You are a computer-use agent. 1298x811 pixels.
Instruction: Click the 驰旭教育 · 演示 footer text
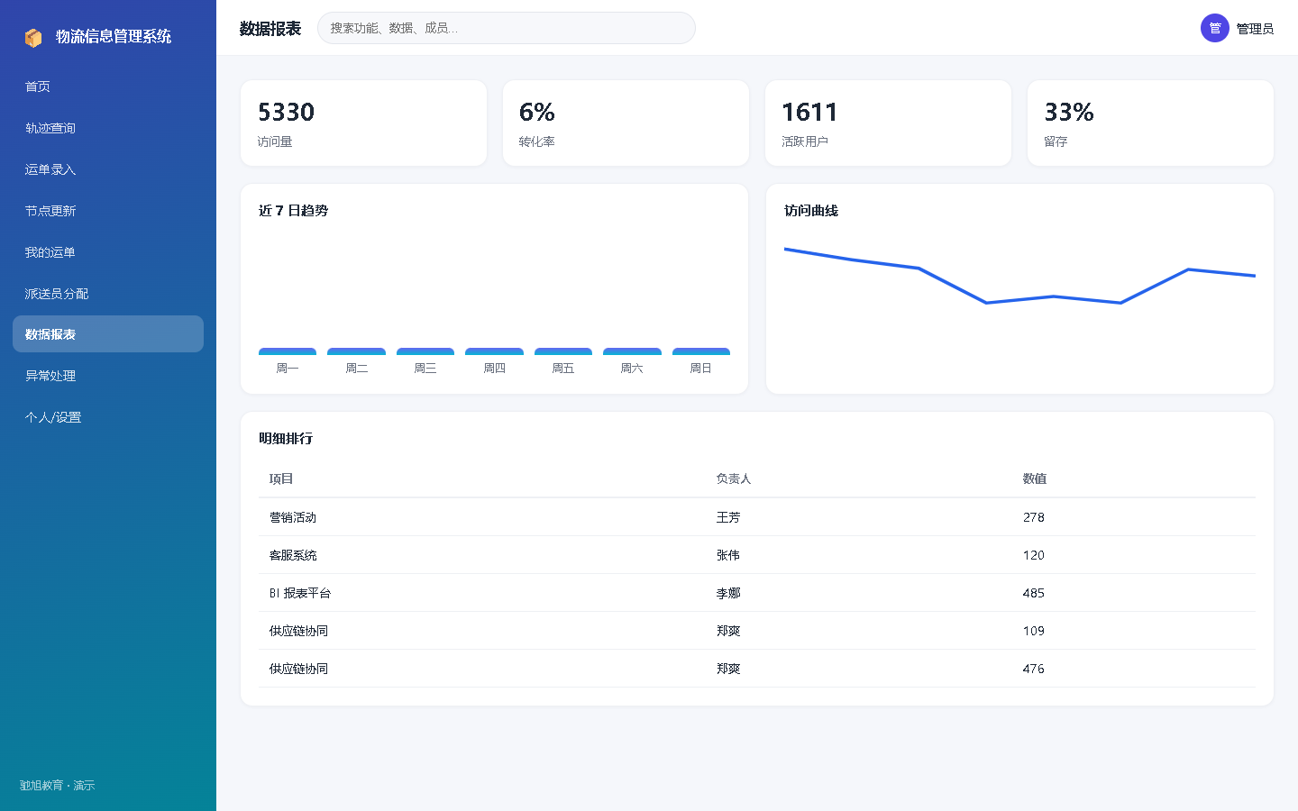(58, 786)
